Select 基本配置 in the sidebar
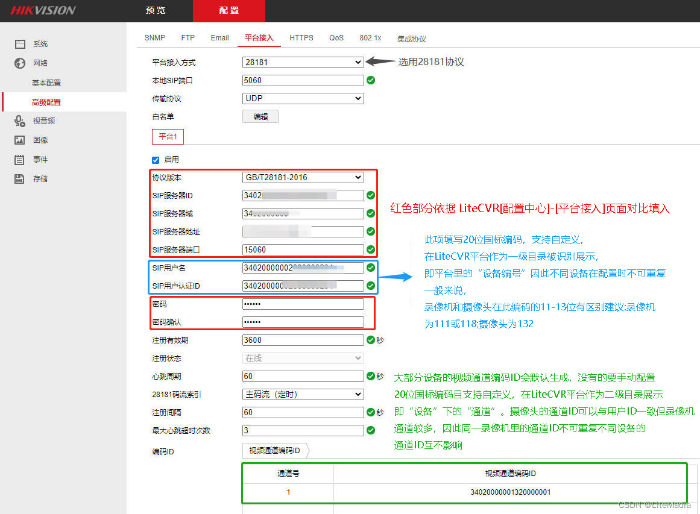Screen dimensions: 700x514 click(46, 83)
